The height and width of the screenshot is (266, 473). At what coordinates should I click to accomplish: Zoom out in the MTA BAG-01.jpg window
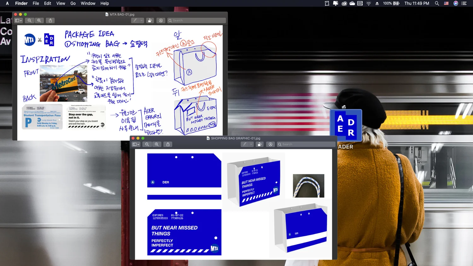coord(30,20)
